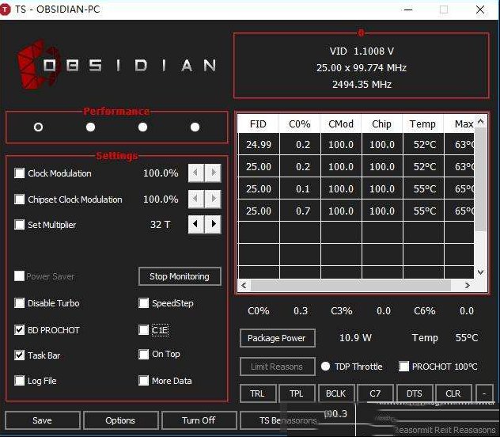Enable the More Data checkbox
The width and height of the screenshot is (500, 437).
click(x=144, y=381)
